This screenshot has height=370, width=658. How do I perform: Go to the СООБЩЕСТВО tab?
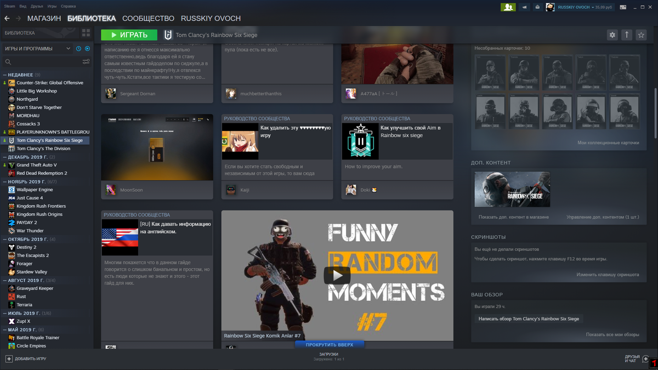[x=148, y=19]
